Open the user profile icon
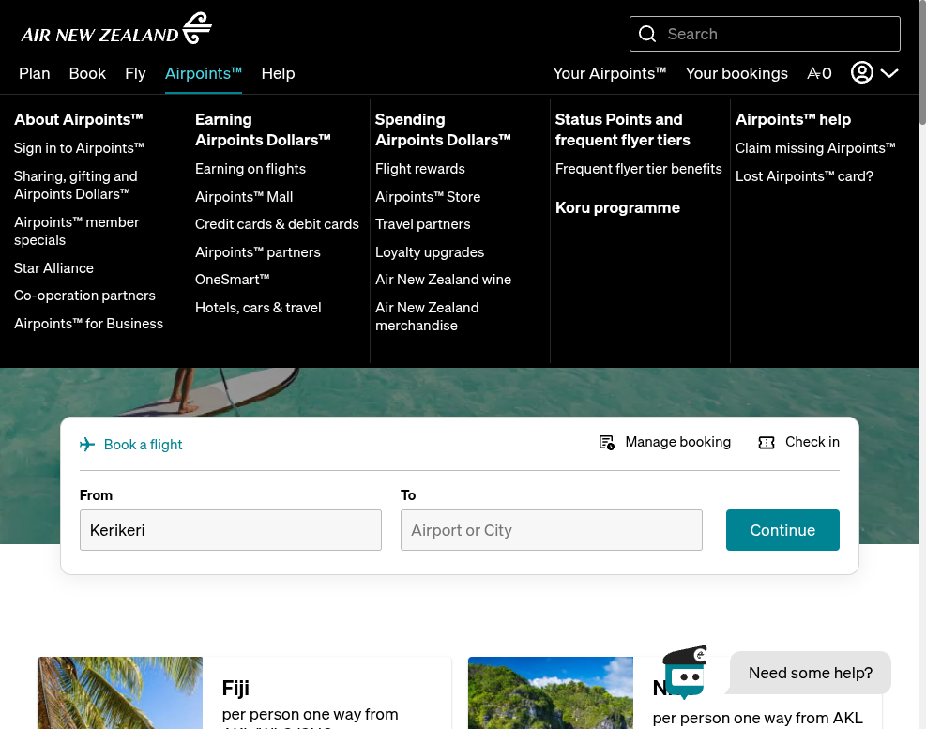Viewport: 926px width, 729px height. (x=861, y=72)
